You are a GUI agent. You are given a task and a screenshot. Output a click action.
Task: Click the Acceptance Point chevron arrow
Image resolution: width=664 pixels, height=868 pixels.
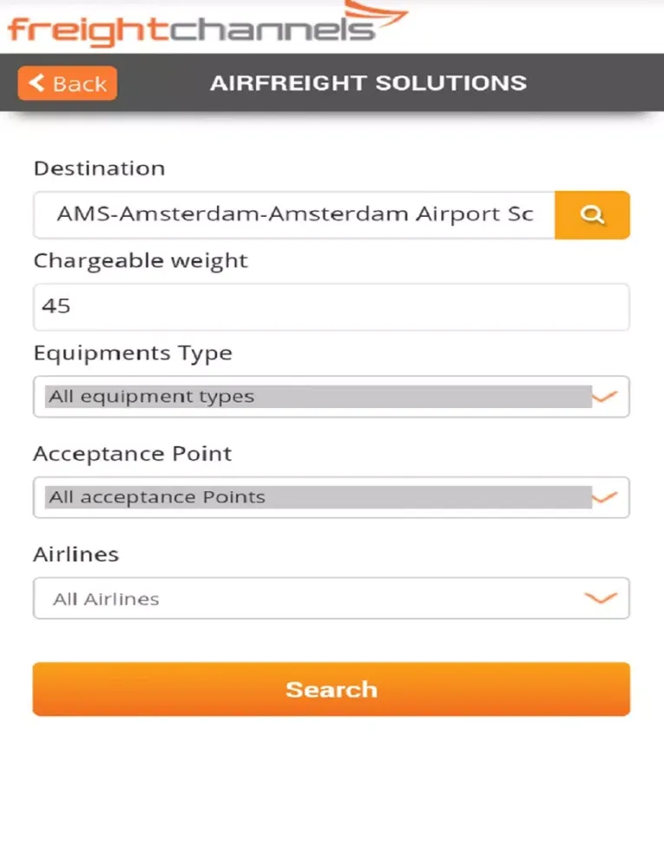(604, 497)
